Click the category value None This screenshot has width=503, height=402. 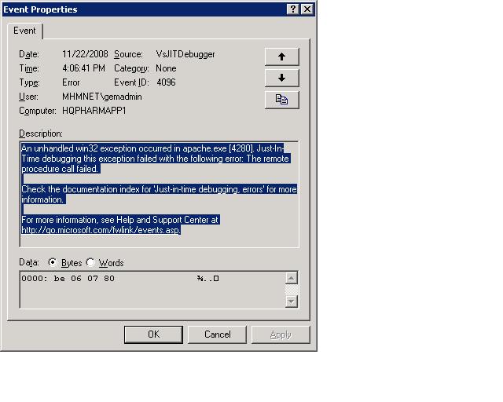166,68
